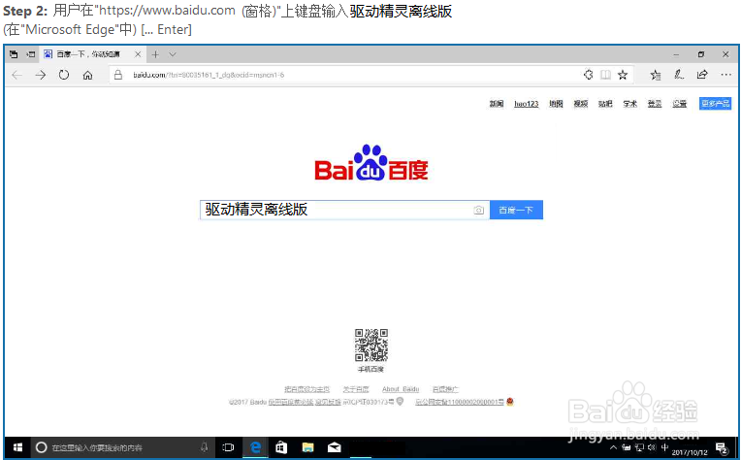Open the 关于百度 link
741x460 pixels.
pos(355,389)
